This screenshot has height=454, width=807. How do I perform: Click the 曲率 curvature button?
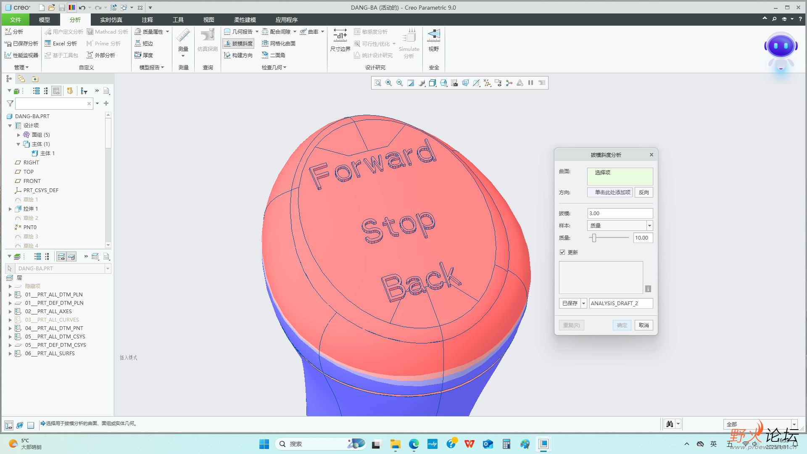[x=309, y=32]
